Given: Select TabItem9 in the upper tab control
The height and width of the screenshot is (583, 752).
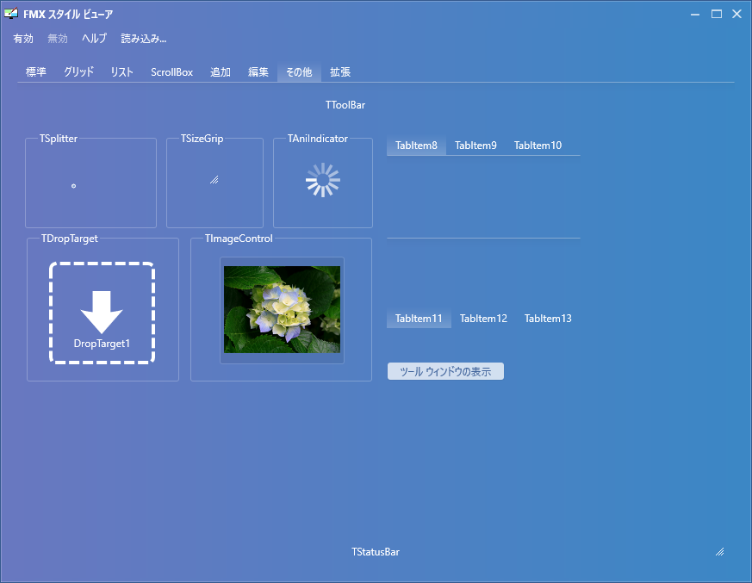Looking at the screenshot, I should pos(475,146).
